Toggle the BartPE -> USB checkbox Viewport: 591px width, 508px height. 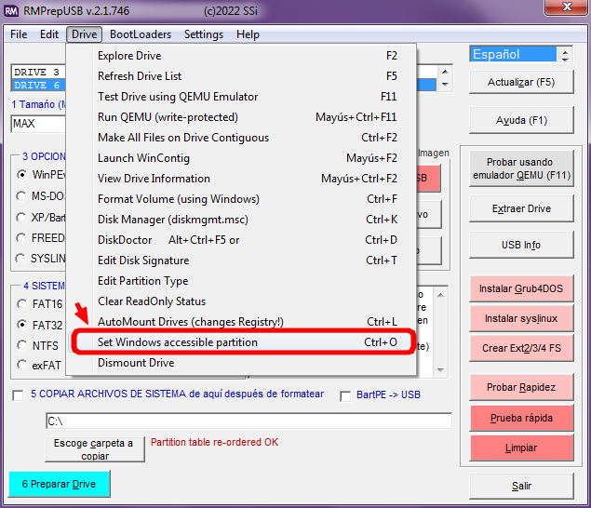click(345, 396)
